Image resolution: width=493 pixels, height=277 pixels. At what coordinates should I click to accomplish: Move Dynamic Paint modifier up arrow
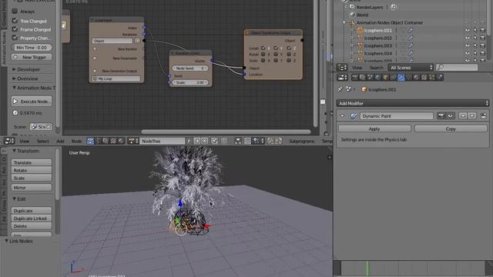click(463, 116)
